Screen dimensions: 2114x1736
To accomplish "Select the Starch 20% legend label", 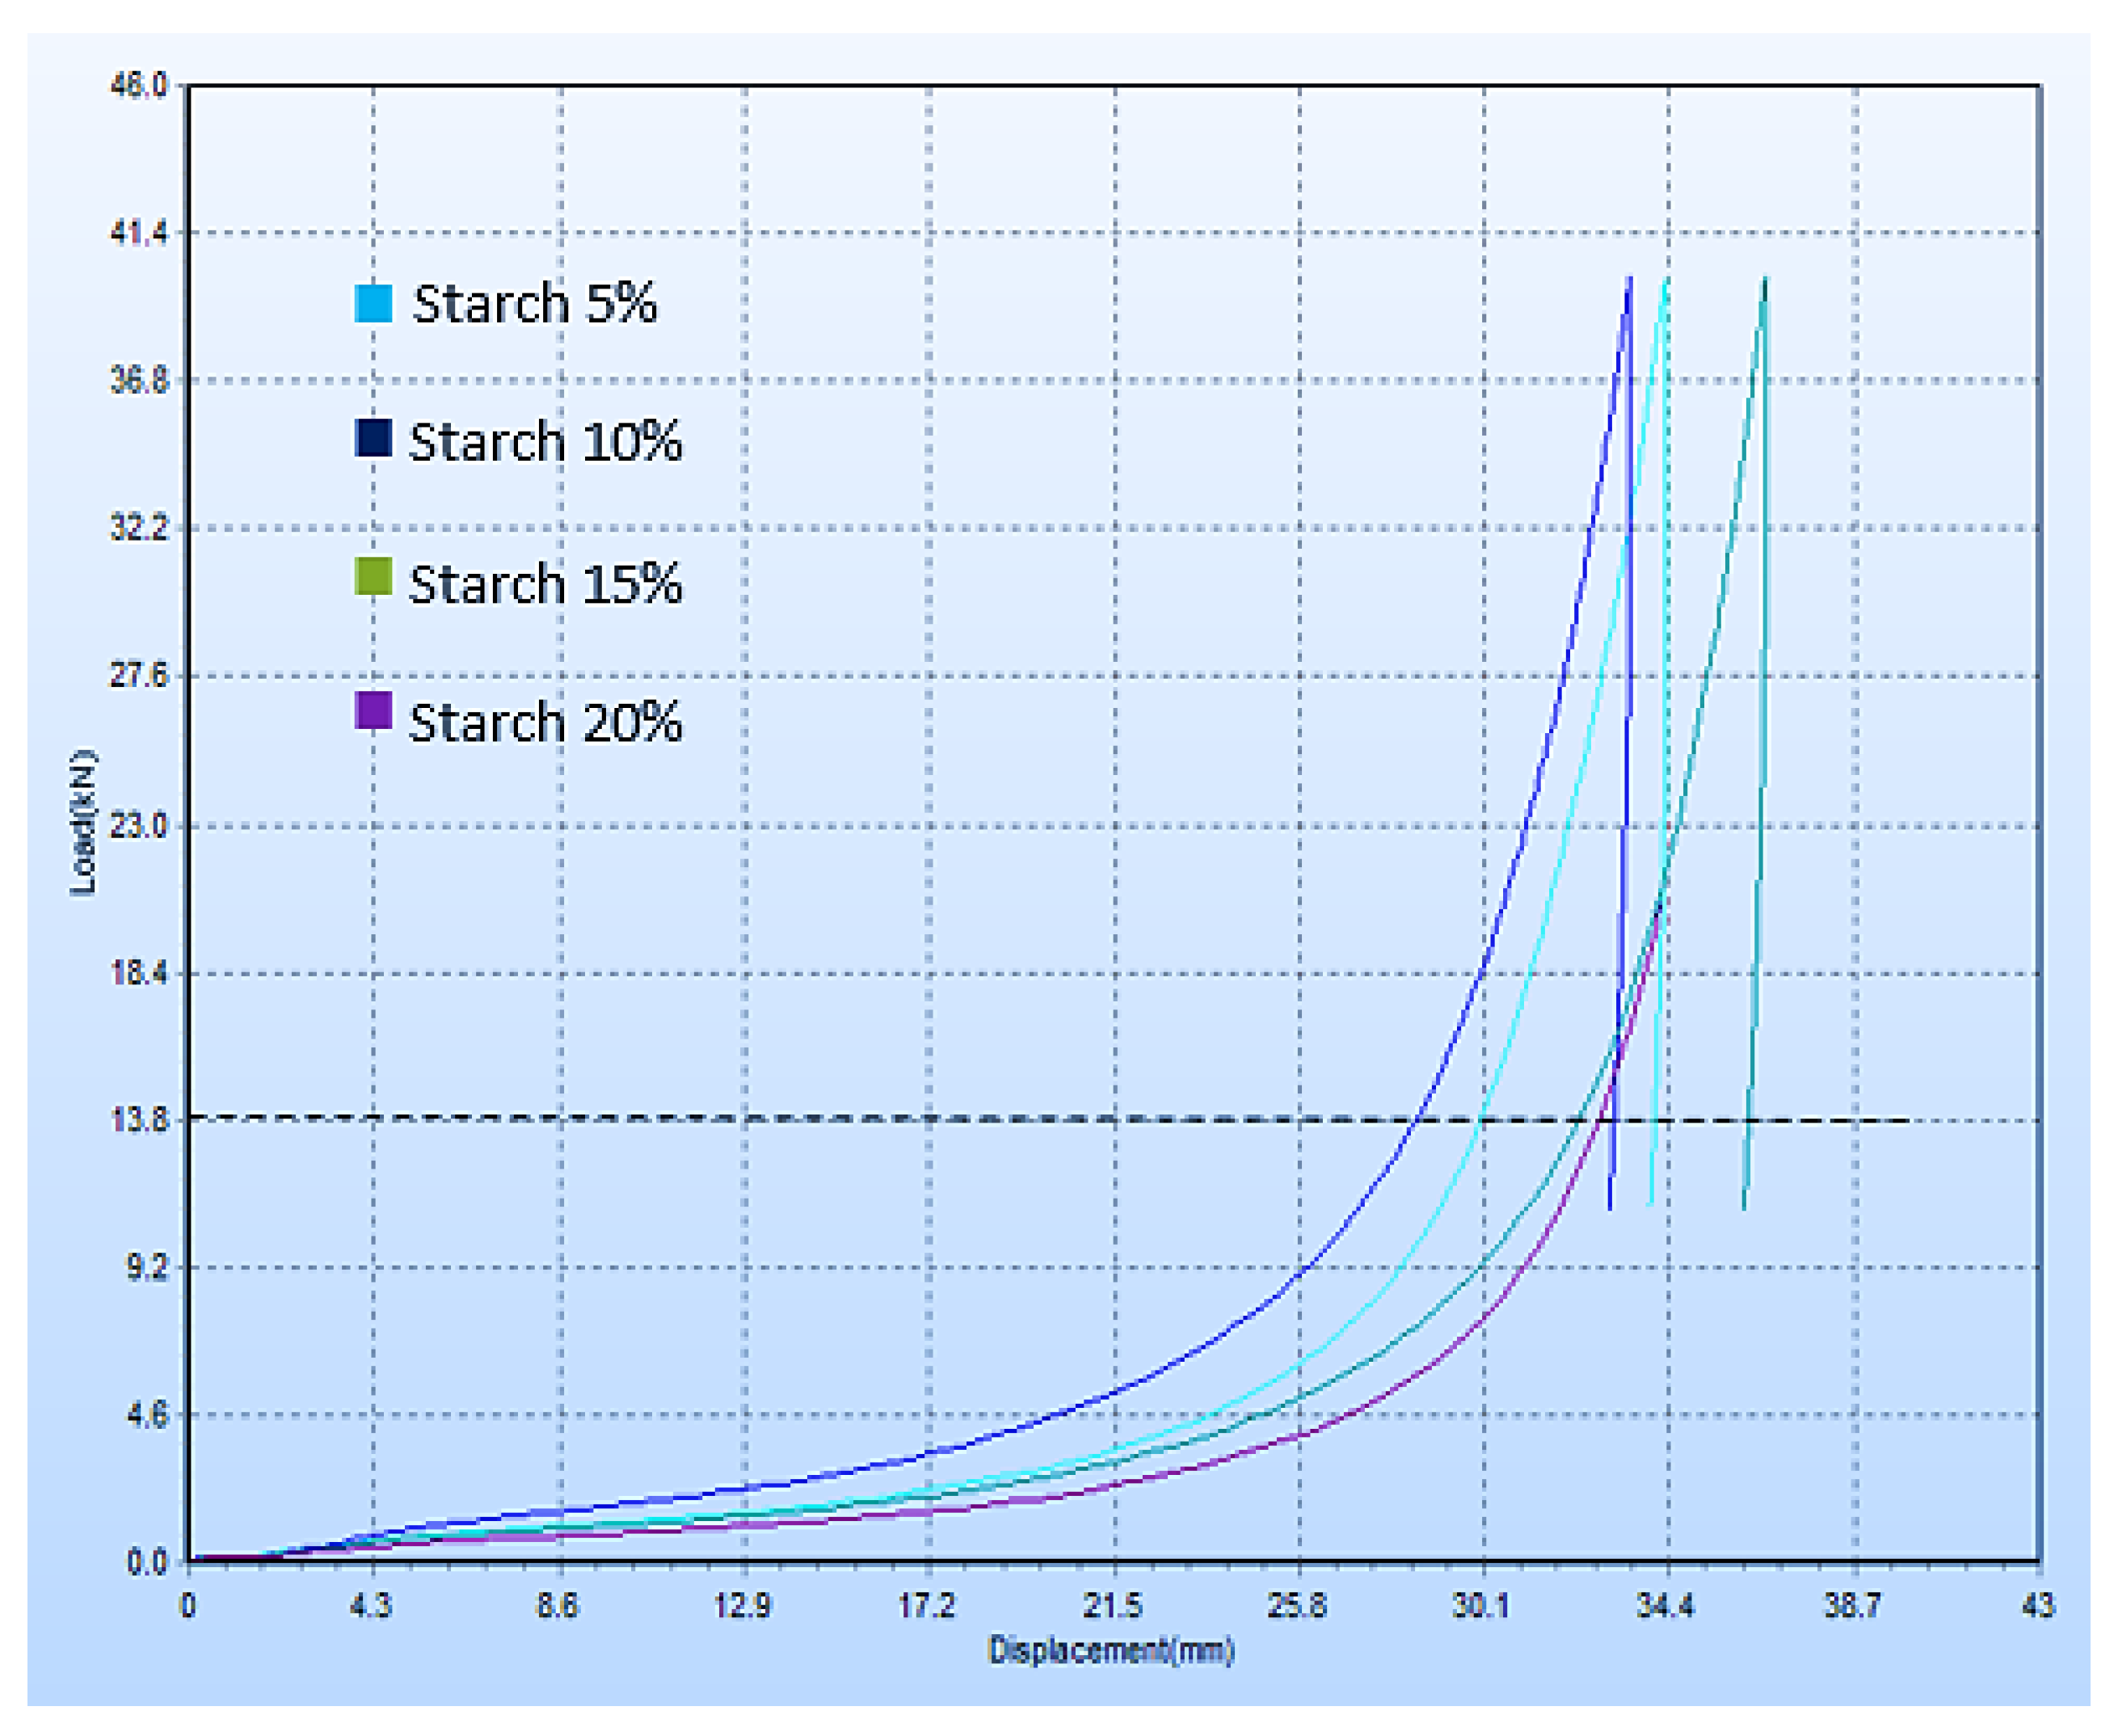I will coord(545,721).
